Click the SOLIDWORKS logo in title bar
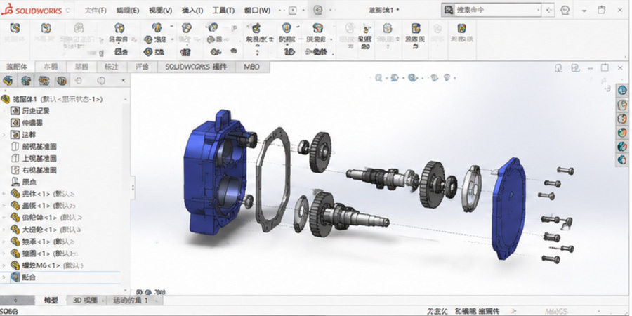The width and height of the screenshot is (632, 316). (x=32, y=10)
